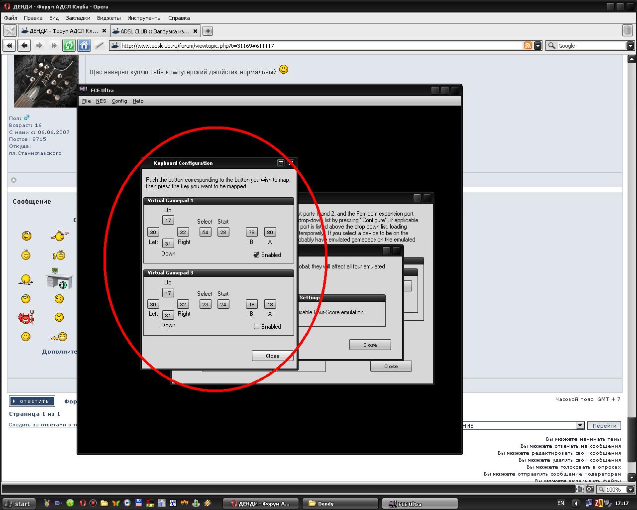
Task: Open the FCE Ultra Help menu
Action: (x=138, y=101)
